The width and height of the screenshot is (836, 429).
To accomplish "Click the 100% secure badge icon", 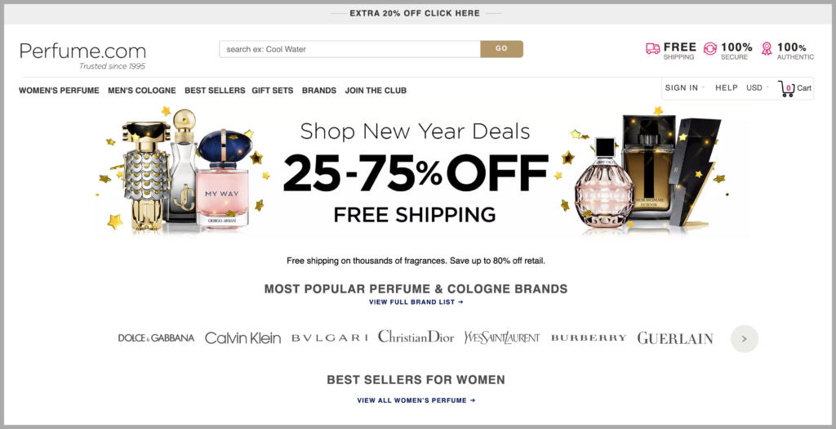I will click(x=710, y=48).
